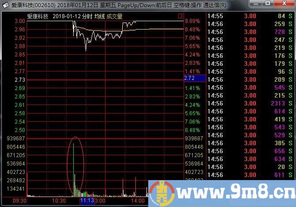Click the 9.89% label on right axis
296x207 pixels.
192,21
